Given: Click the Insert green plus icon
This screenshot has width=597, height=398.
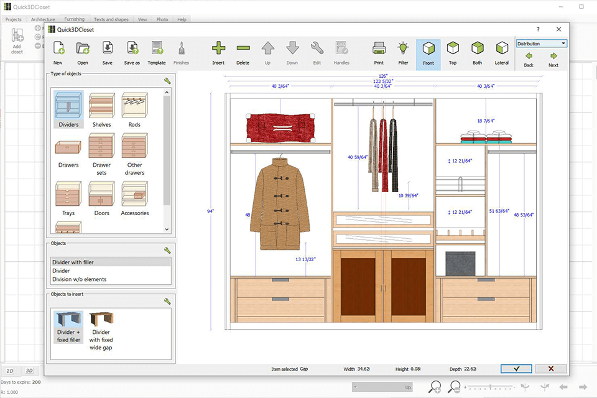Looking at the screenshot, I should [218, 49].
